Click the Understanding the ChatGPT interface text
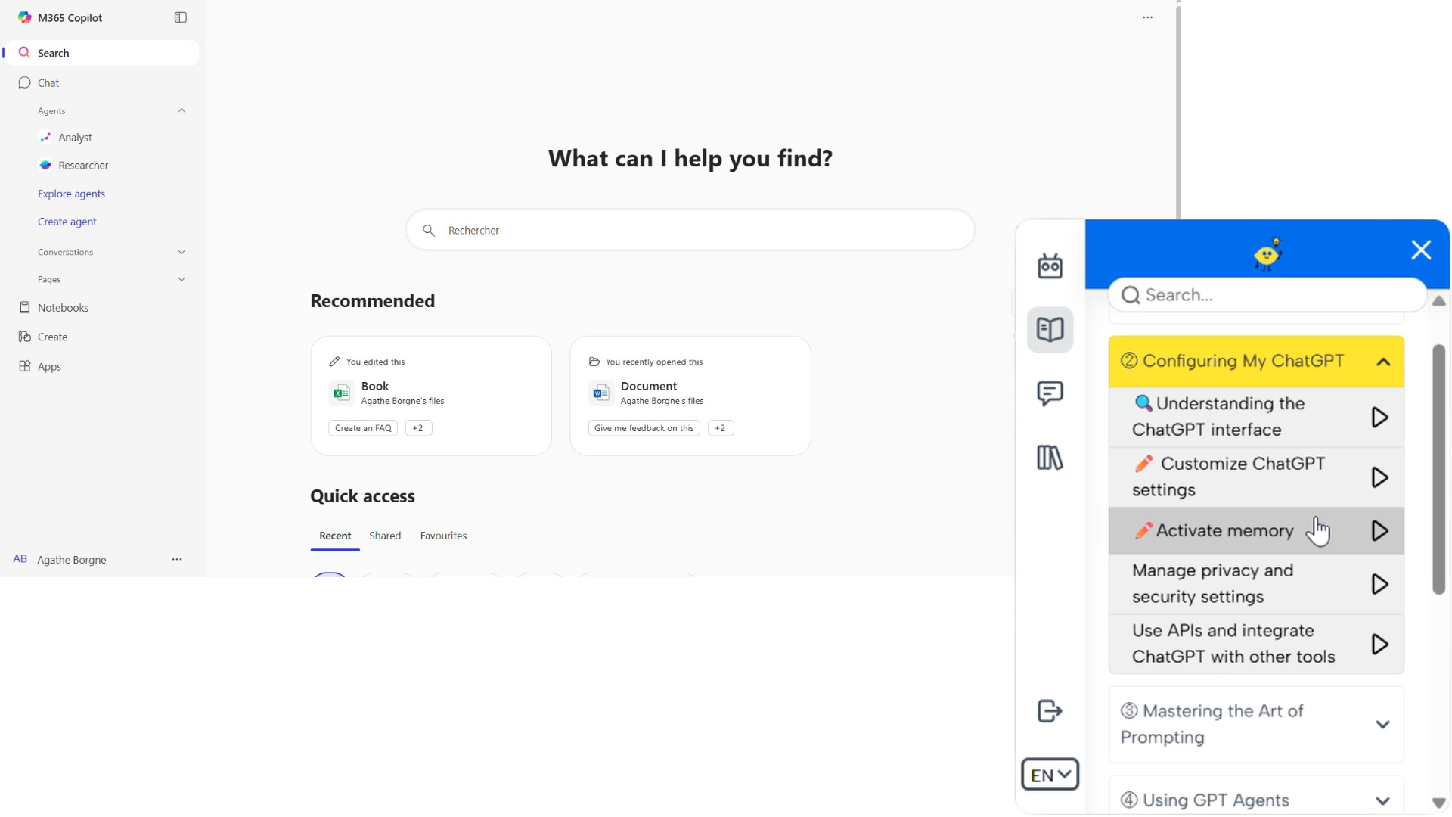 pos(1219,417)
